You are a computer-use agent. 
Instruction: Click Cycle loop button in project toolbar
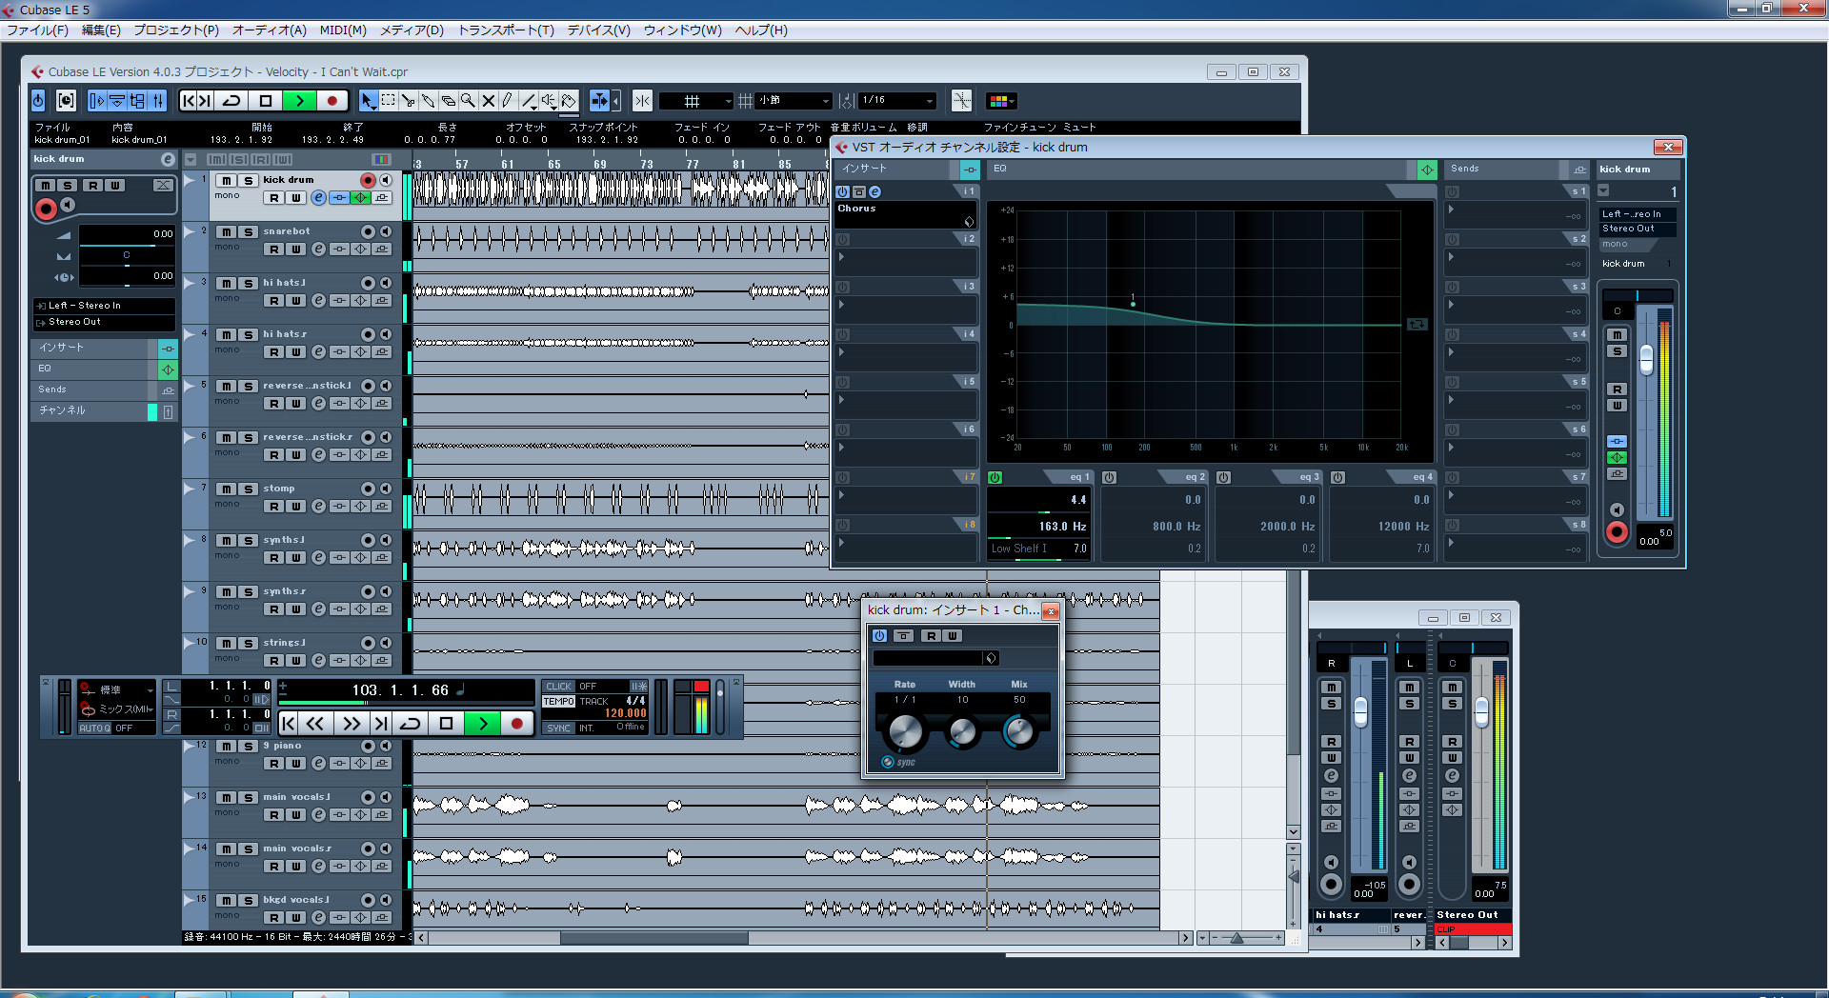[231, 101]
